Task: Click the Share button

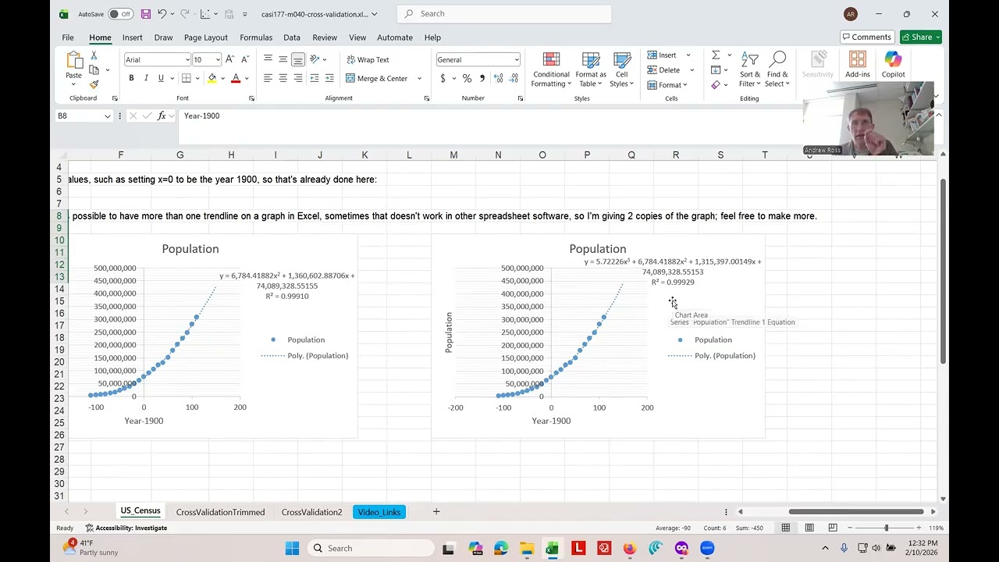Action: (x=921, y=37)
